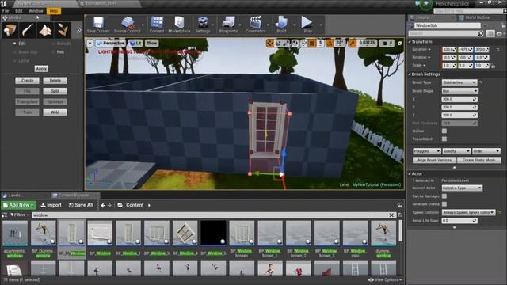Open the File menu
The image size is (507, 285).
pyautogui.click(x=6, y=11)
